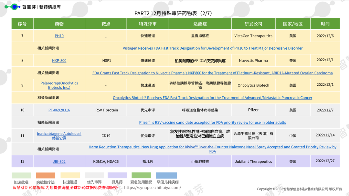This screenshot has height=196, width=349.
Task: Click the 罕见儿科疾病 blue legend swatch
Action: [x=166, y=175]
